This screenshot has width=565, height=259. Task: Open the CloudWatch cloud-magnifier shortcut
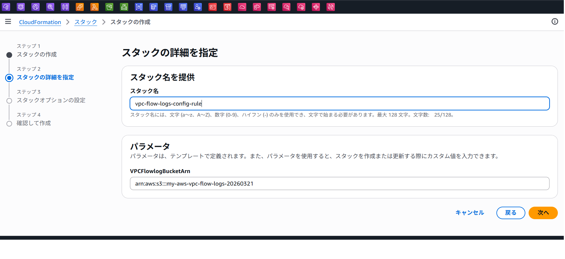pyautogui.click(x=286, y=7)
